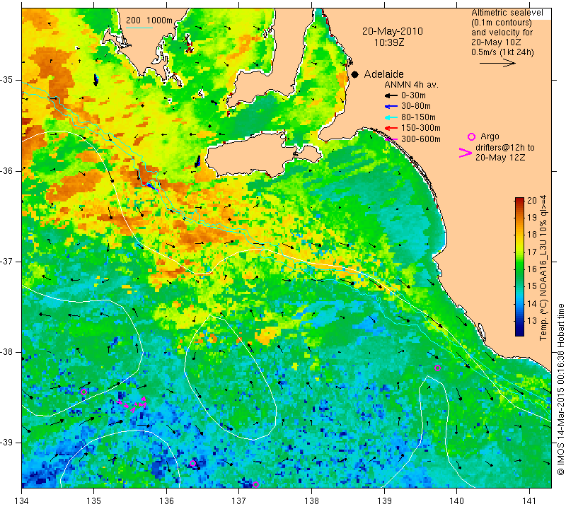The width and height of the screenshot is (566, 509).
Task: Click the black 0-30m legend arrow
Action: (391, 95)
